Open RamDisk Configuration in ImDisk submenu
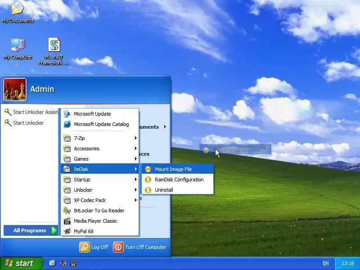 [178, 180]
